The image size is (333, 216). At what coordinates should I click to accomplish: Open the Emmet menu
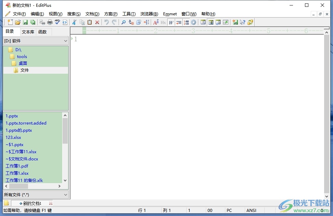[170, 14]
